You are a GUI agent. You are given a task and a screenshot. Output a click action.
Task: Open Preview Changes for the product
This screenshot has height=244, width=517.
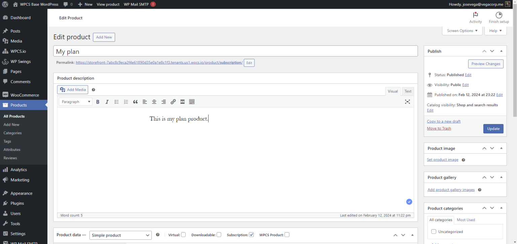coord(486,64)
